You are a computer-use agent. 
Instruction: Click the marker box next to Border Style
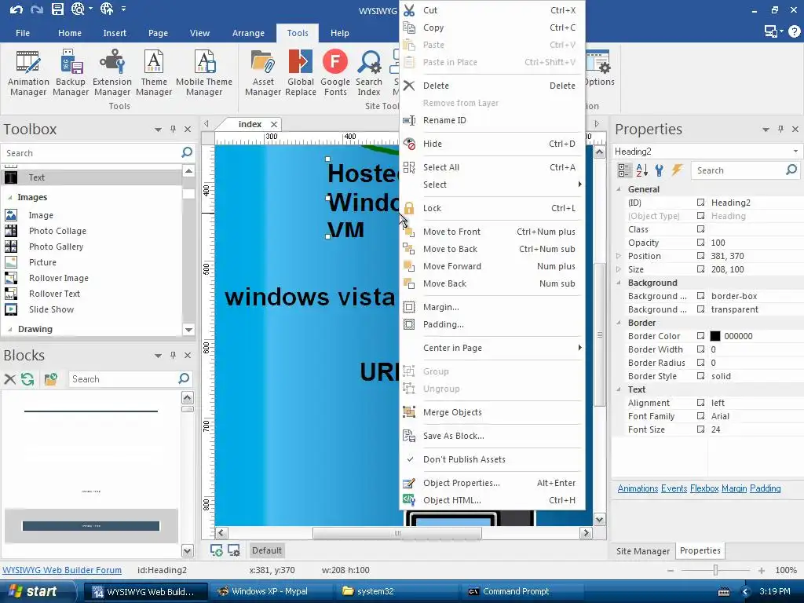coord(700,375)
